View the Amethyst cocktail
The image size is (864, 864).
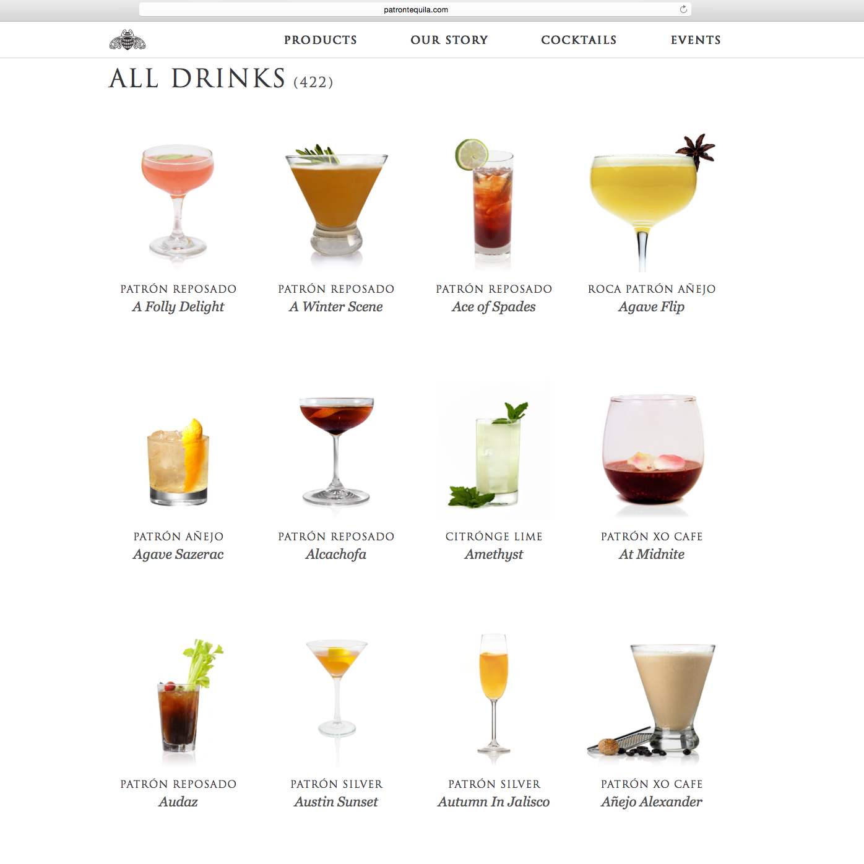coord(494,452)
